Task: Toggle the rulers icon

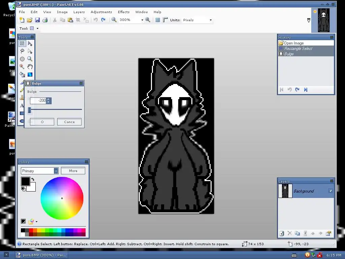Action: click(x=165, y=20)
